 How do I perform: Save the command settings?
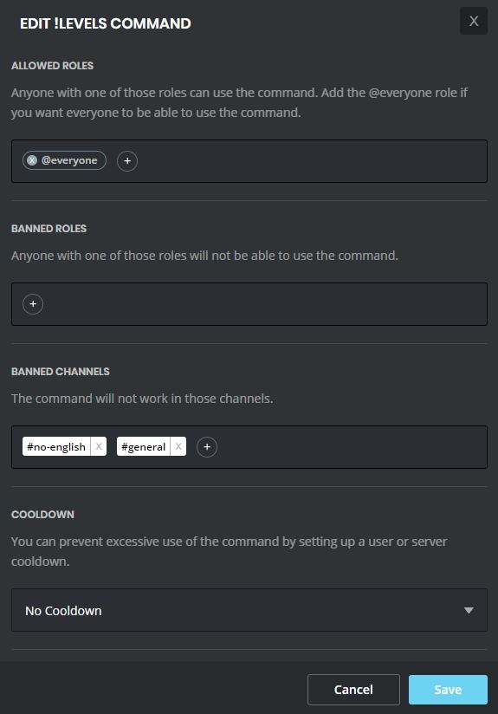[448, 690]
